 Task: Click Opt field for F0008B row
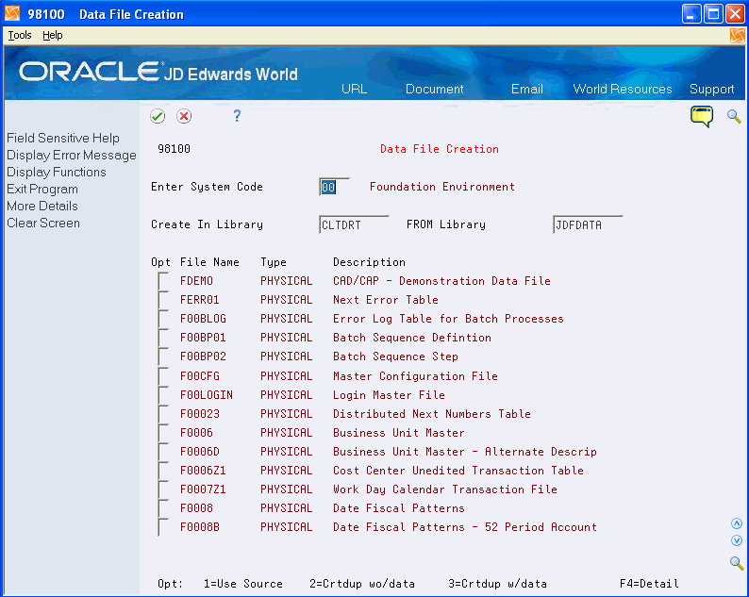163,527
